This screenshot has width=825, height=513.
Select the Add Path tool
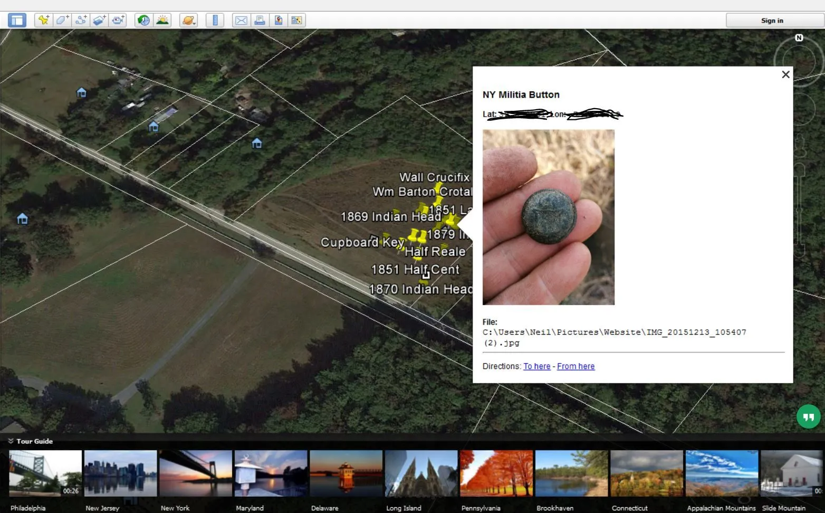(81, 21)
